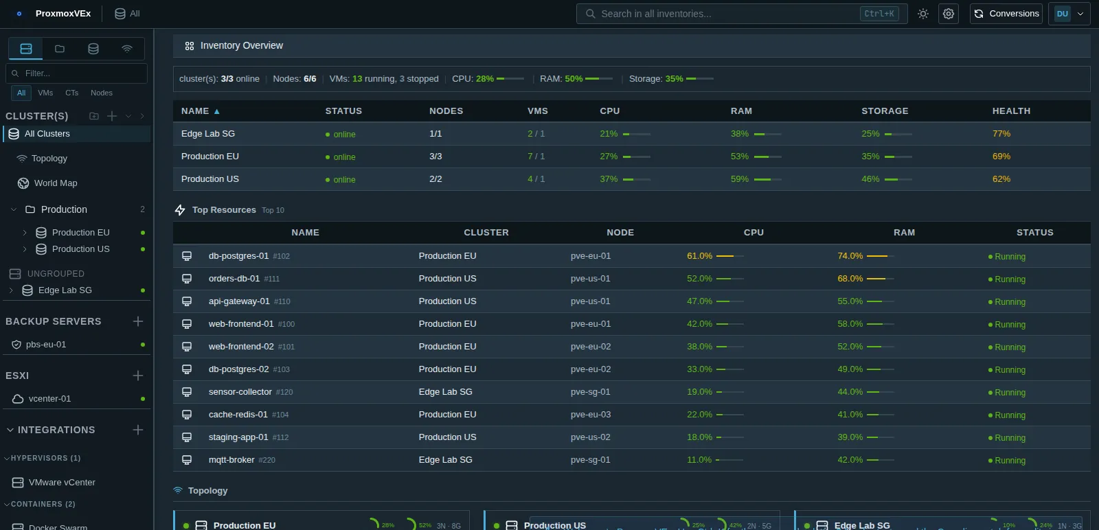This screenshot has height=530, width=1099.
Task: Add a cluster with CLUSTER(S) plus icon
Action: pyautogui.click(x=112, y=116)
